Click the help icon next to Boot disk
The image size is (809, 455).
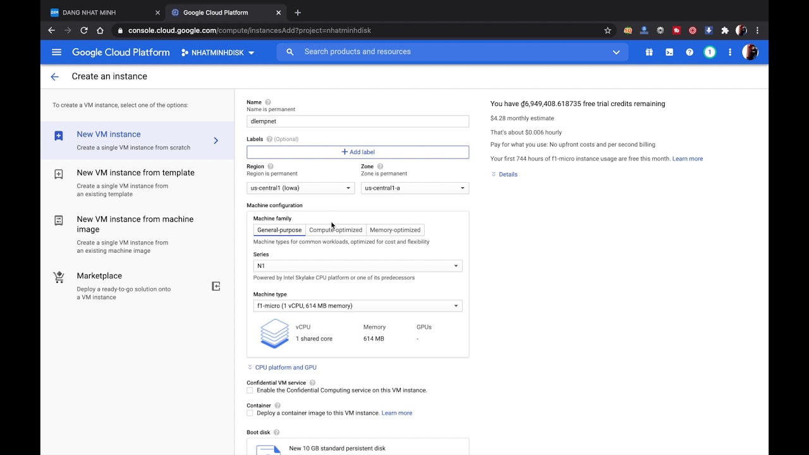click(x=276, y=432)
